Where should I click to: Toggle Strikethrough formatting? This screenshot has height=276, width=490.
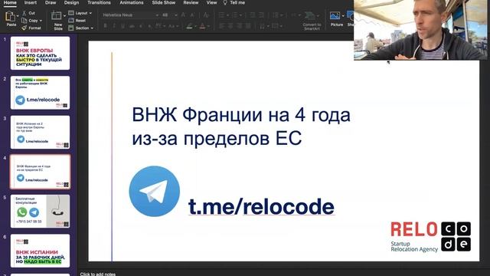pos(132,26)
